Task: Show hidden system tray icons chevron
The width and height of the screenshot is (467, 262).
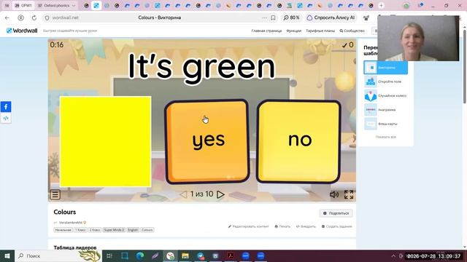Action: click(x=393, y=256)
